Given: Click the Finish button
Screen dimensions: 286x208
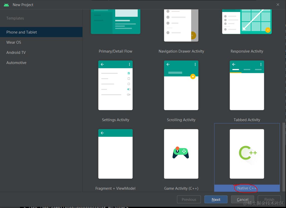Looking at the screenshot, I should pos(269,199).
